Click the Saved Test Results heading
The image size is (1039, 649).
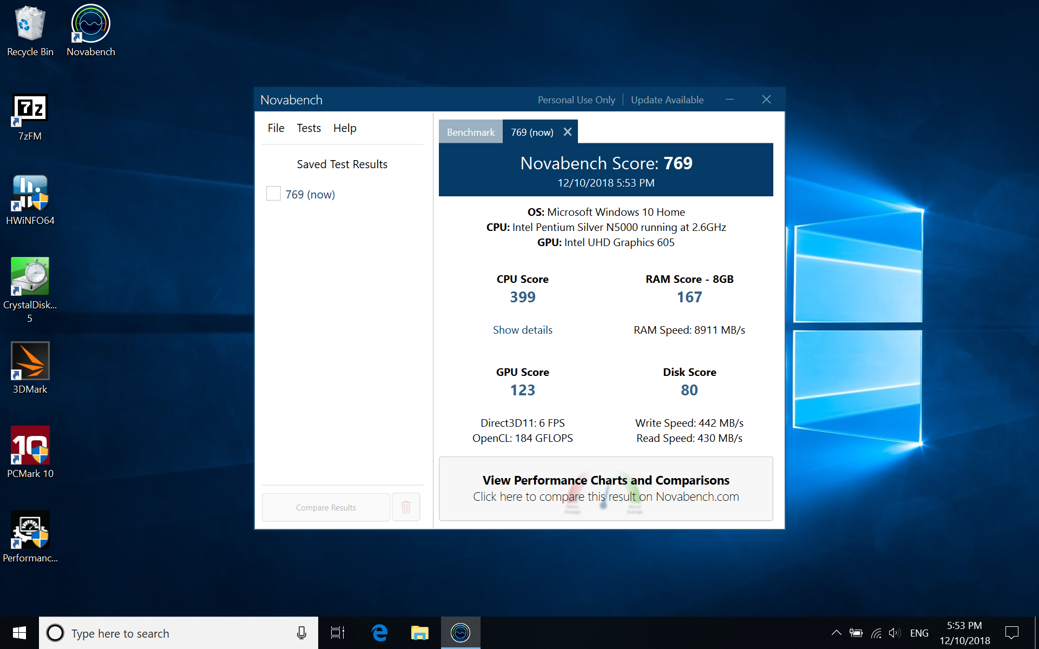(x=342, y=164)
